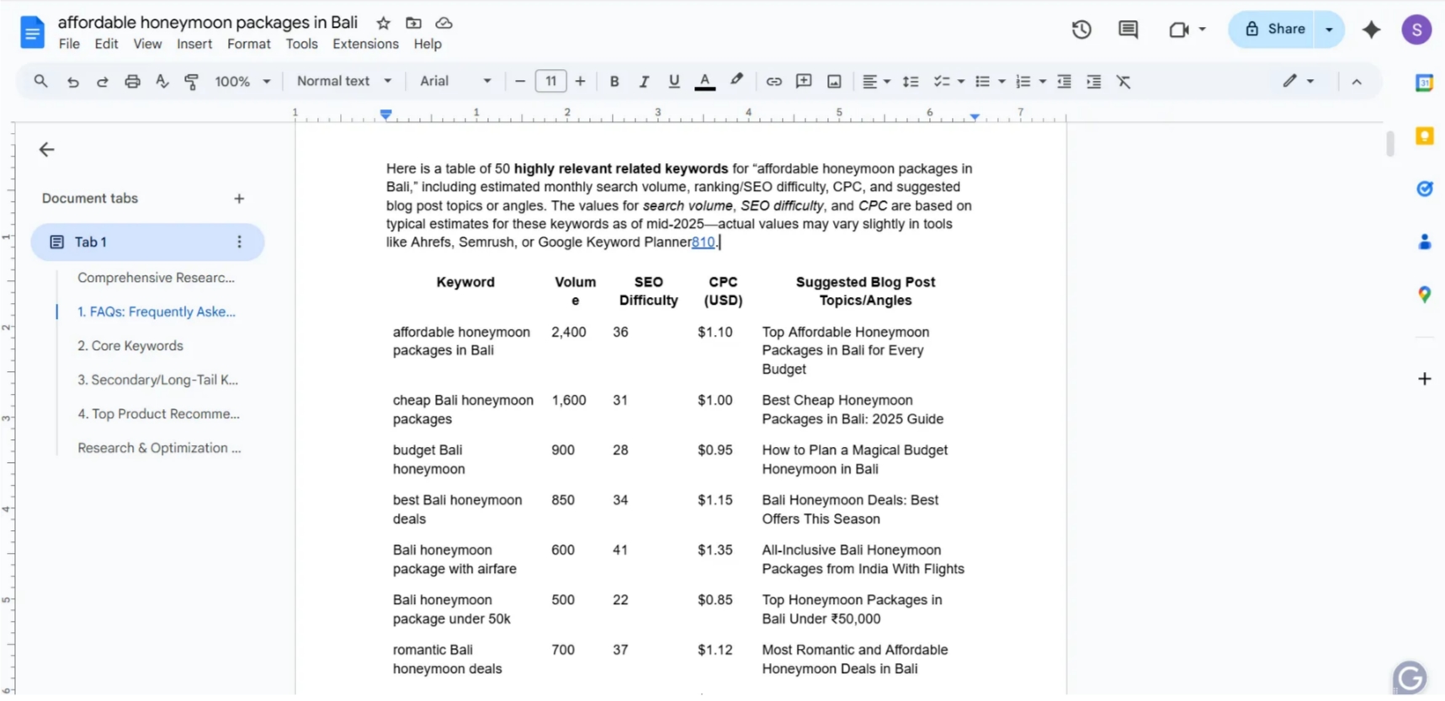1445x701 pixels.
Task: Select the paint format tool
Action: (x=191, y=82)
